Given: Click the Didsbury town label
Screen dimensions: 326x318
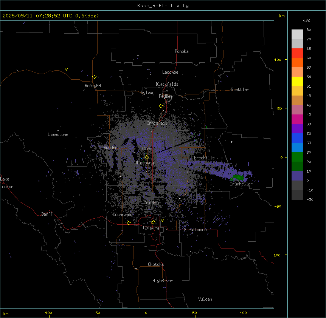Looking at the screenshot, I should 145,163.
